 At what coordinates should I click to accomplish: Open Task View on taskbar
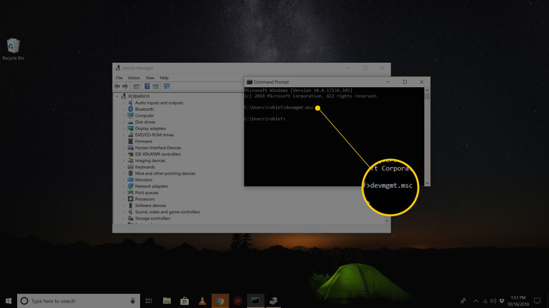click(x=149, y=301)
